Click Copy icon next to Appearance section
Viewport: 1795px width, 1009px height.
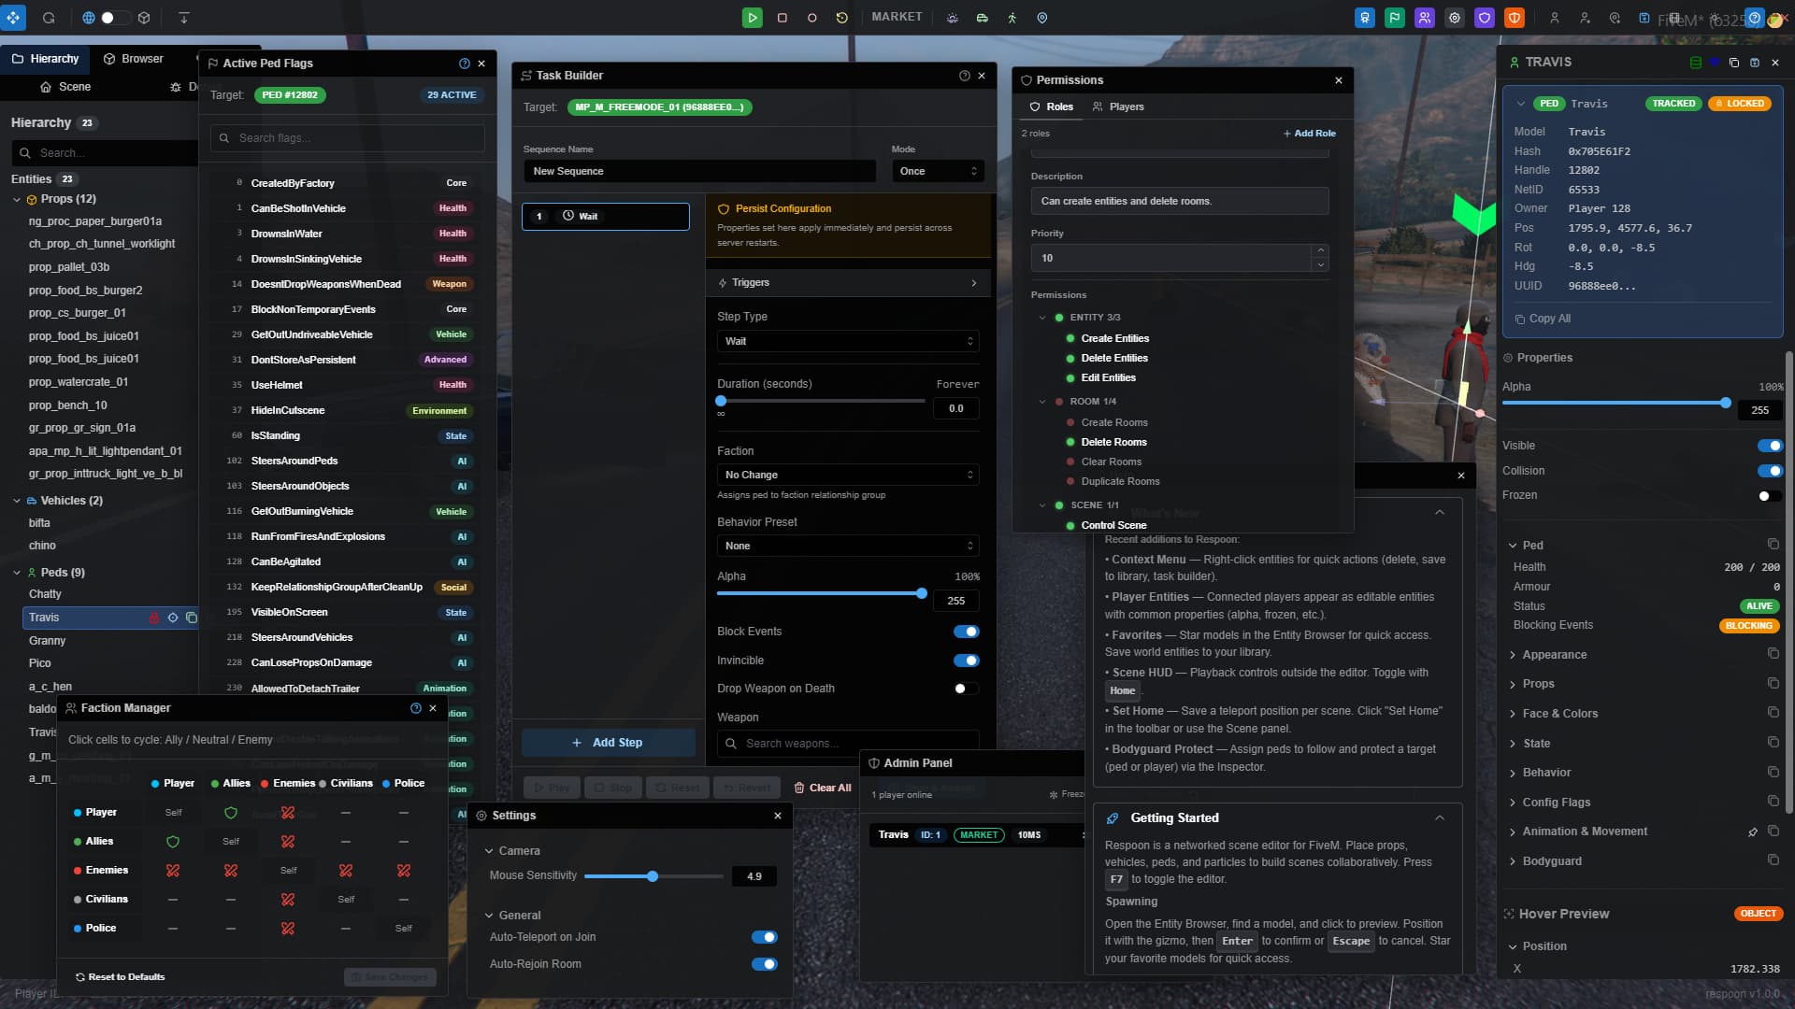[1773, 654]
